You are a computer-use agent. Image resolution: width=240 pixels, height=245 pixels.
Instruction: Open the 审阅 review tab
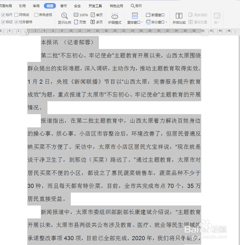(x=36, y=6)
